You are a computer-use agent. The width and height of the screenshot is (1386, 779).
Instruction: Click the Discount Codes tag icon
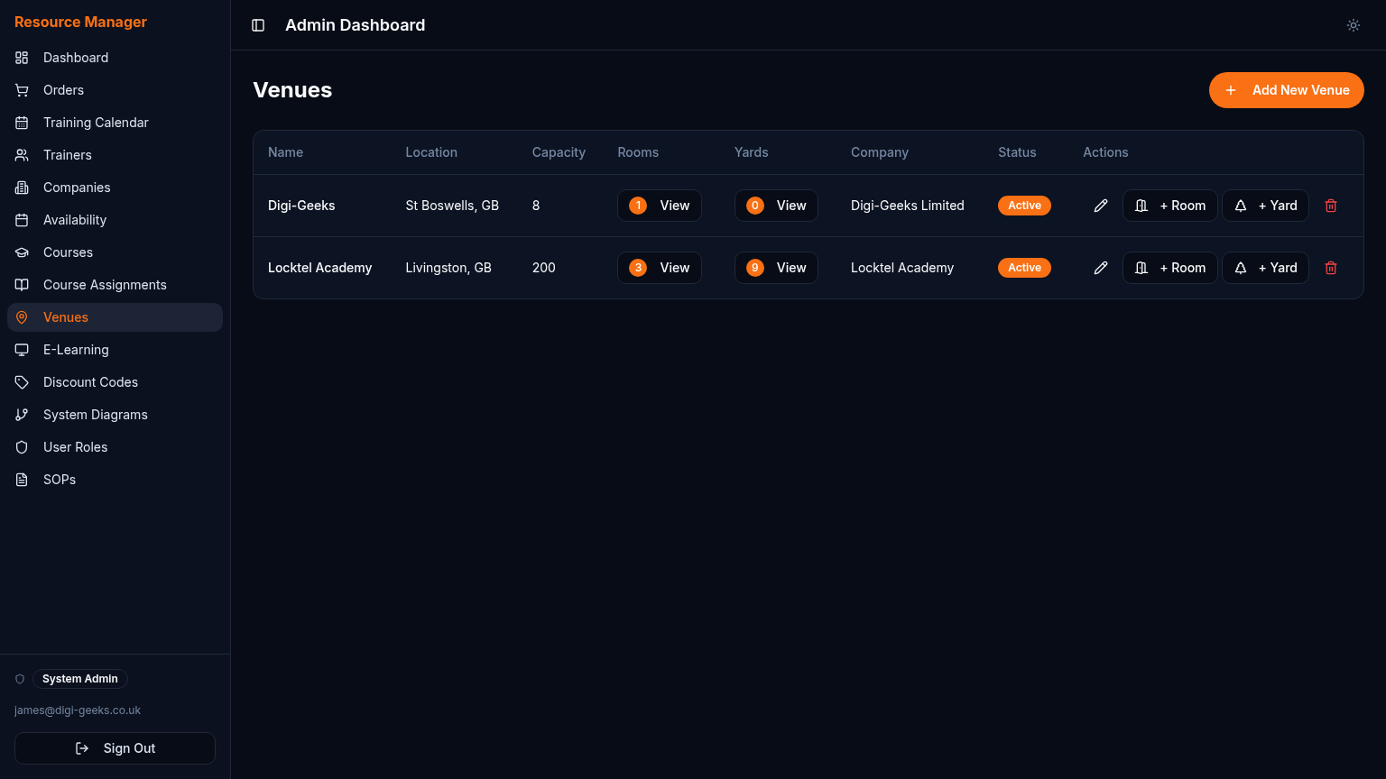click(x=22, y=382)
